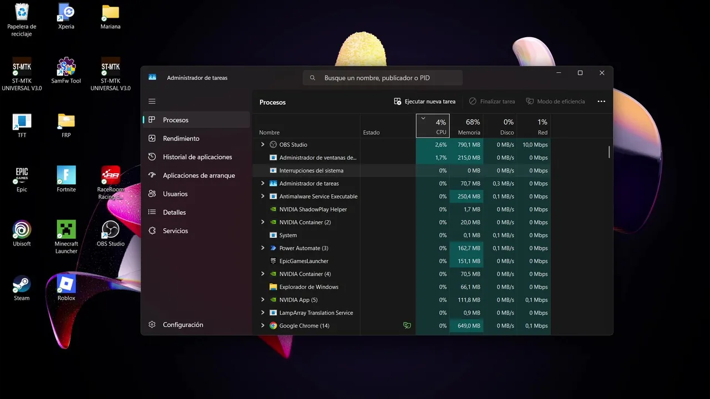710x399 pixels.
Task: Click the Estado column header
Action: click(x=388, y=126)
